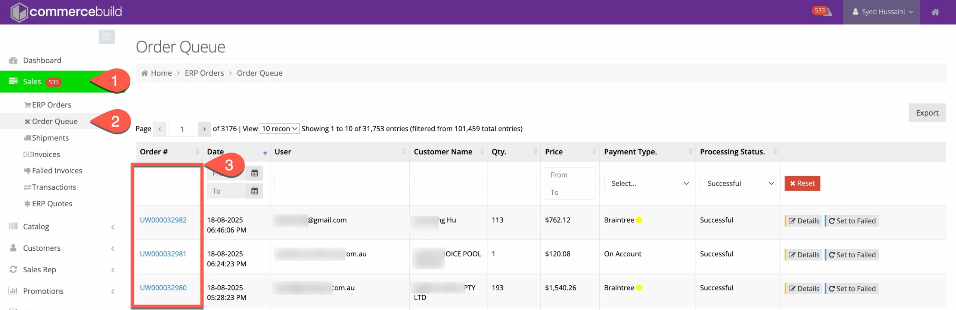Toggle the sidebar hamburger menu icon
The height and width of the screenshot is (310, 956).
(x=106, y=37)
